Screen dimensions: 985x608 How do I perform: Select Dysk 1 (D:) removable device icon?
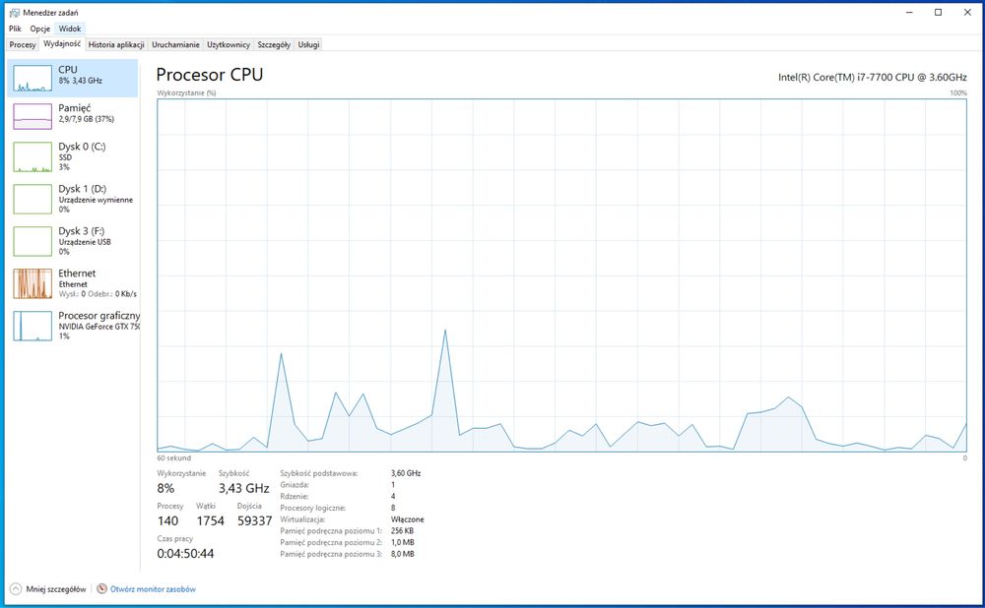tap(33, 199)
